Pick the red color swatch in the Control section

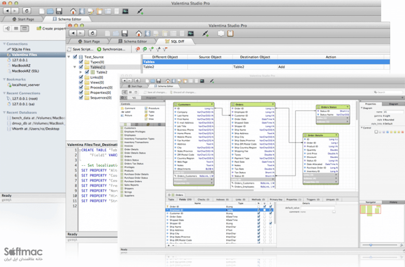403,132
